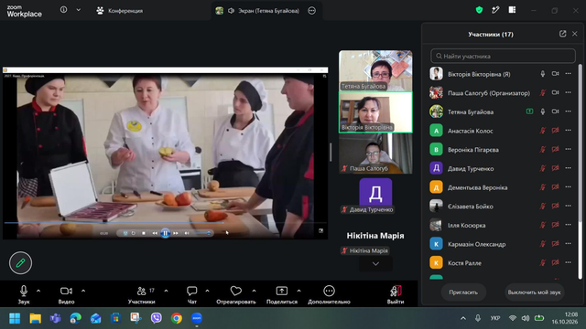The width and height of the screenshot is (586, 329).
Task: Pause the shared video playback
Action: (165, 233)
